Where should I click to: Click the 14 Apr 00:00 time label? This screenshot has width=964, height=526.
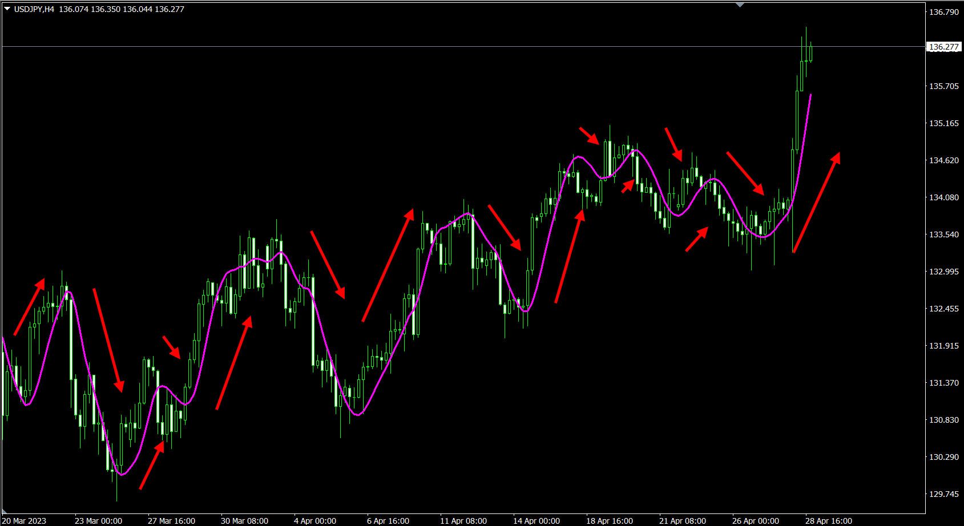click(537, 520)
